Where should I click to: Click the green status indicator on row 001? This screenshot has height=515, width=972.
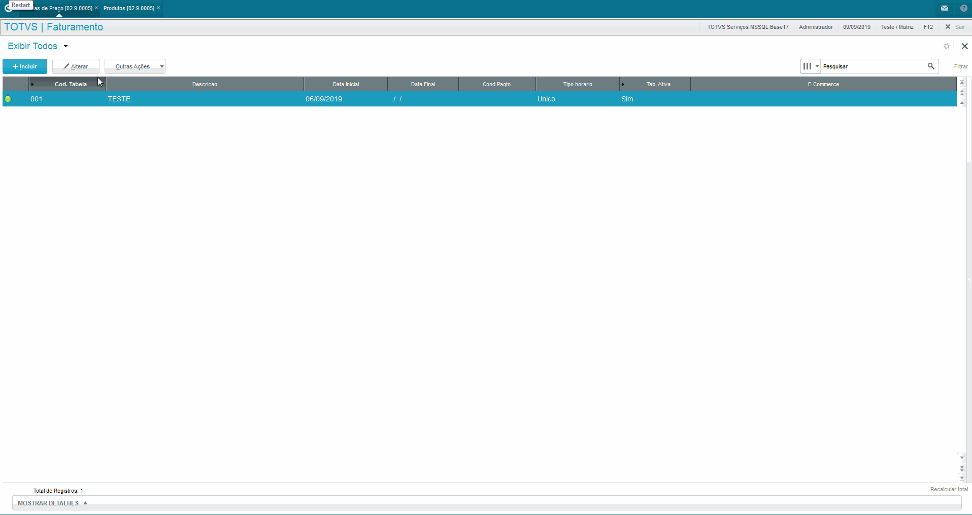pyautogui.click(x=8, y=99)
